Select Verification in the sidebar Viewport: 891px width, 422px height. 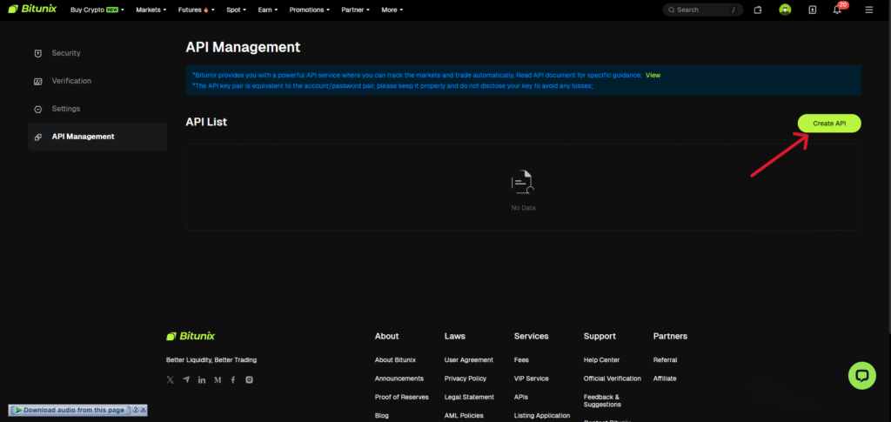71,81
